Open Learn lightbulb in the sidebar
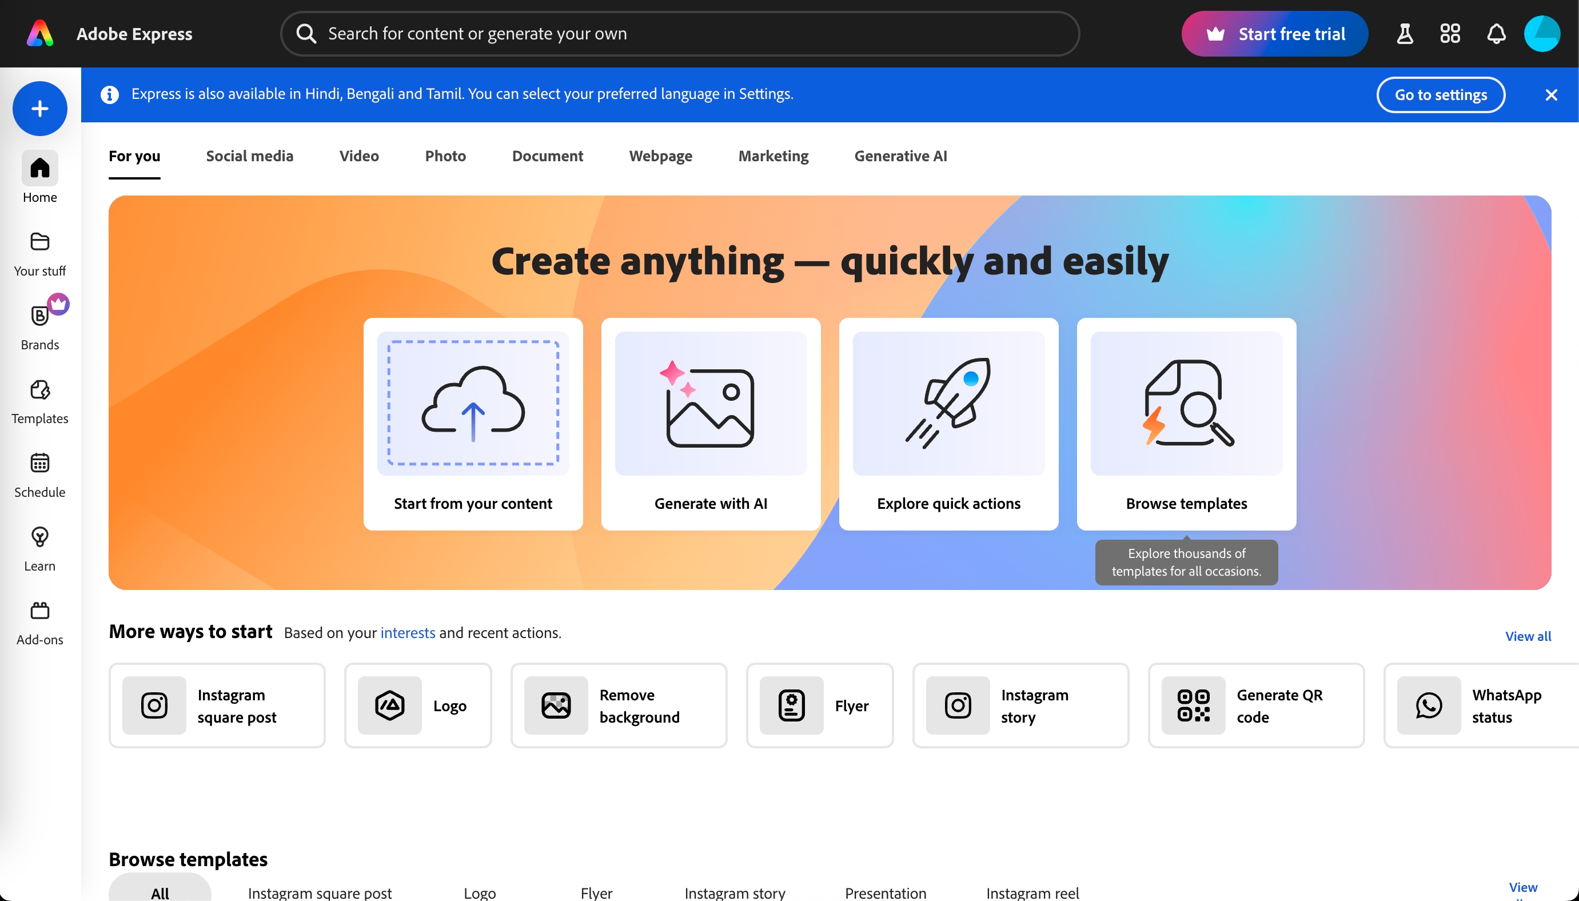This screenshot has height=901, width=1579. click(x=39, y=549)
